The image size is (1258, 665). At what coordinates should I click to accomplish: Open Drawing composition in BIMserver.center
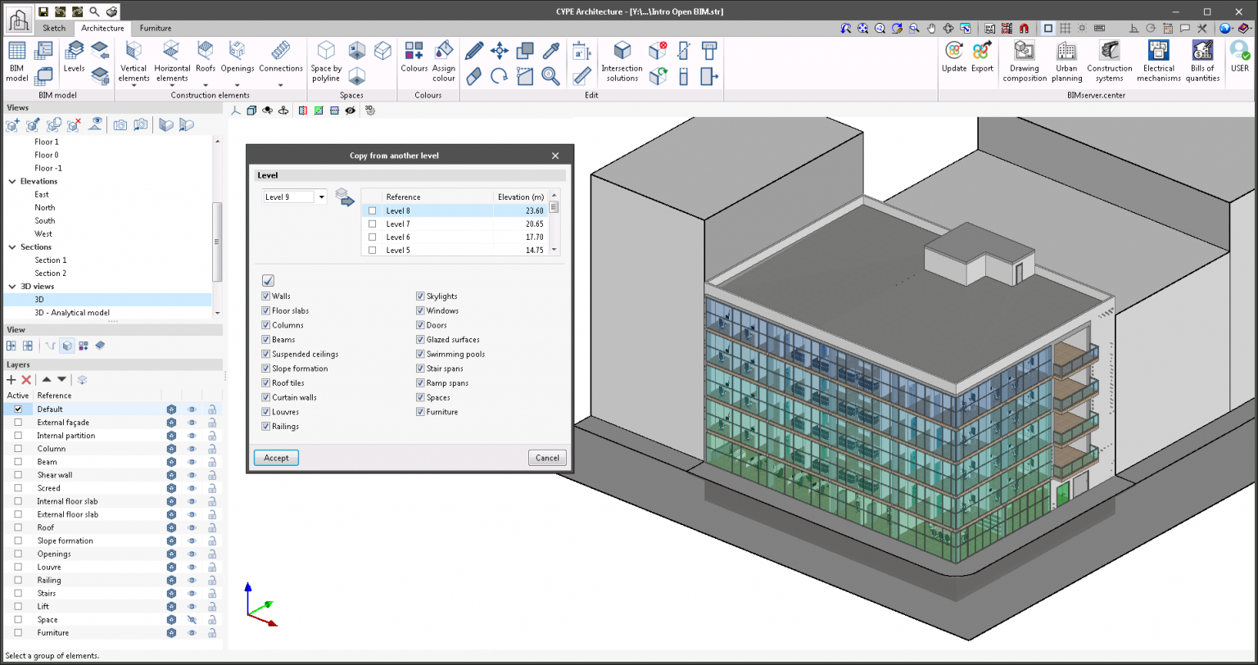(1025, 61)
